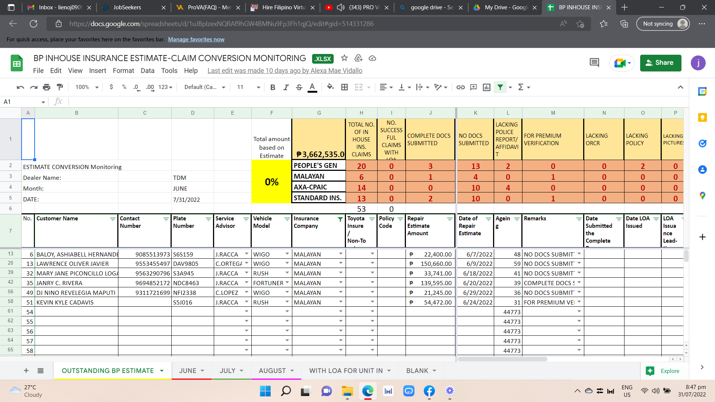
Task: Toggle italic formatting
Action: tap(286, 87)
